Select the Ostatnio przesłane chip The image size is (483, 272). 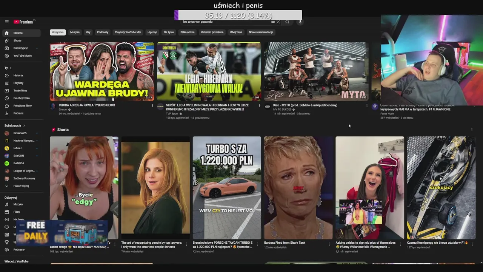(212, 32)
